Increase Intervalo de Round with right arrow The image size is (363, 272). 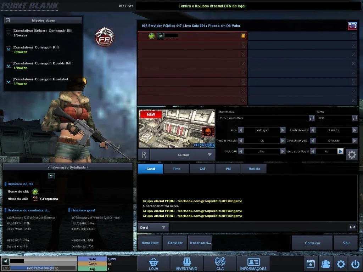[x=340, y=151]
